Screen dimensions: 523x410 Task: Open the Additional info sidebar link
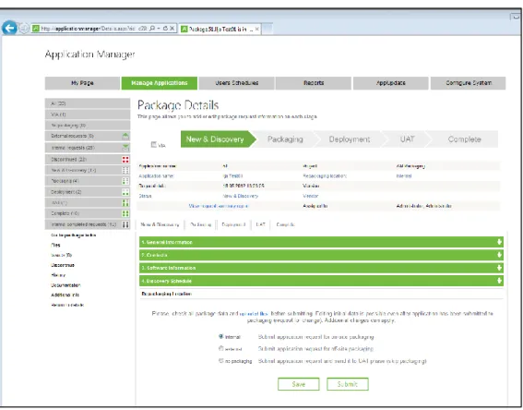(x=65, y=295)
